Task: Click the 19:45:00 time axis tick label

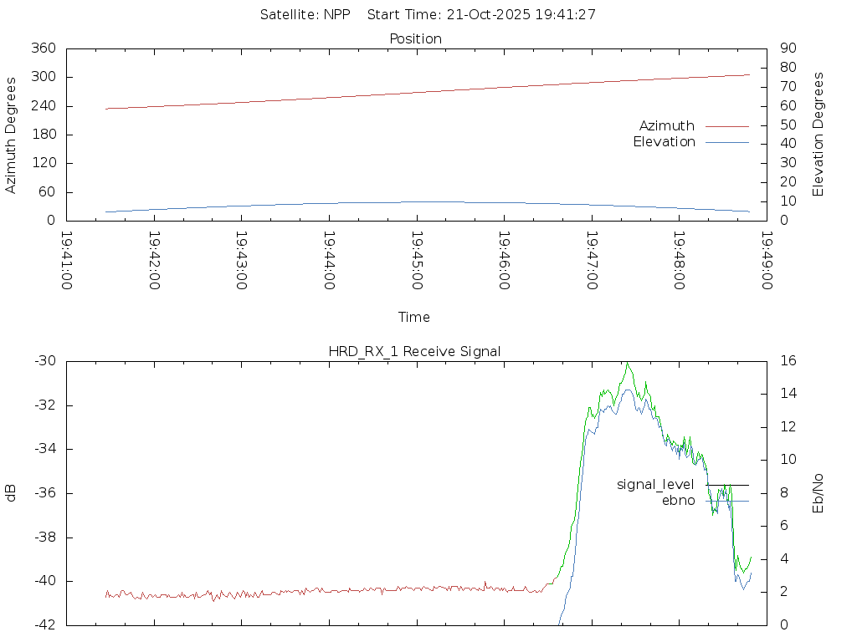Action: (x=417, y=261)
